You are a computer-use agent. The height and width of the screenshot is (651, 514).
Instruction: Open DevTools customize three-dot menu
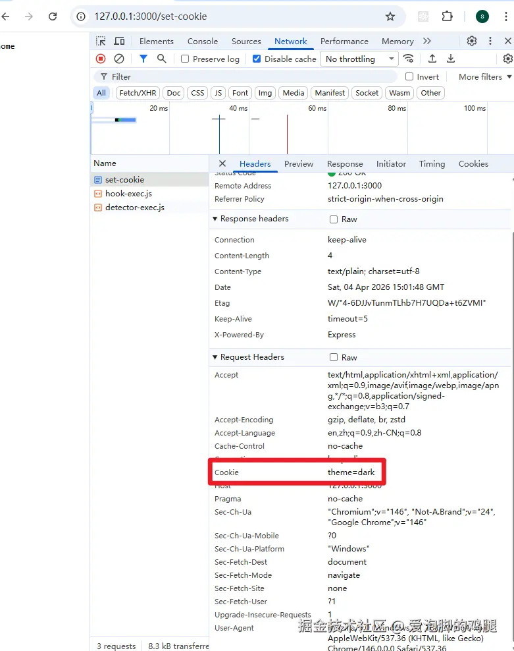(490, 41)
